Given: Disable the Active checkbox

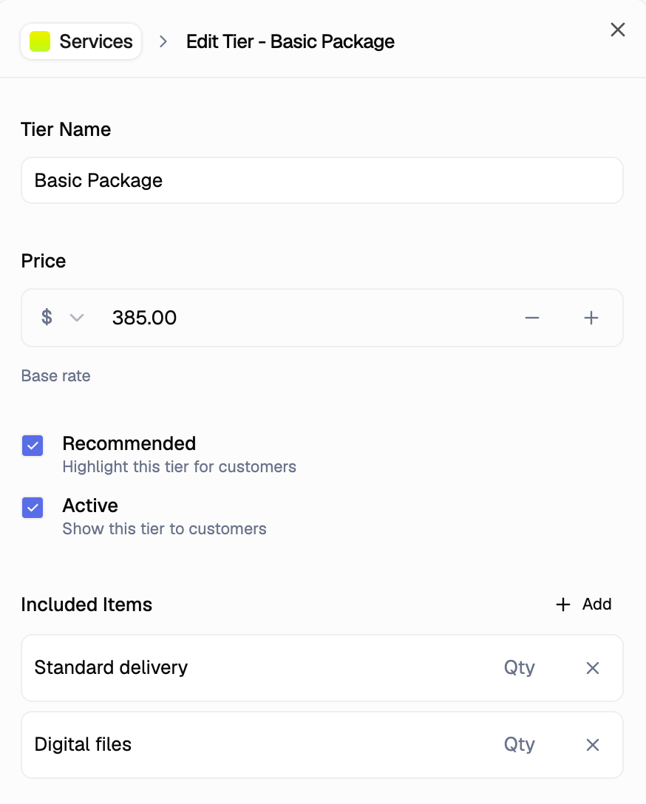Looking at the screenshot, I should 33,508.
